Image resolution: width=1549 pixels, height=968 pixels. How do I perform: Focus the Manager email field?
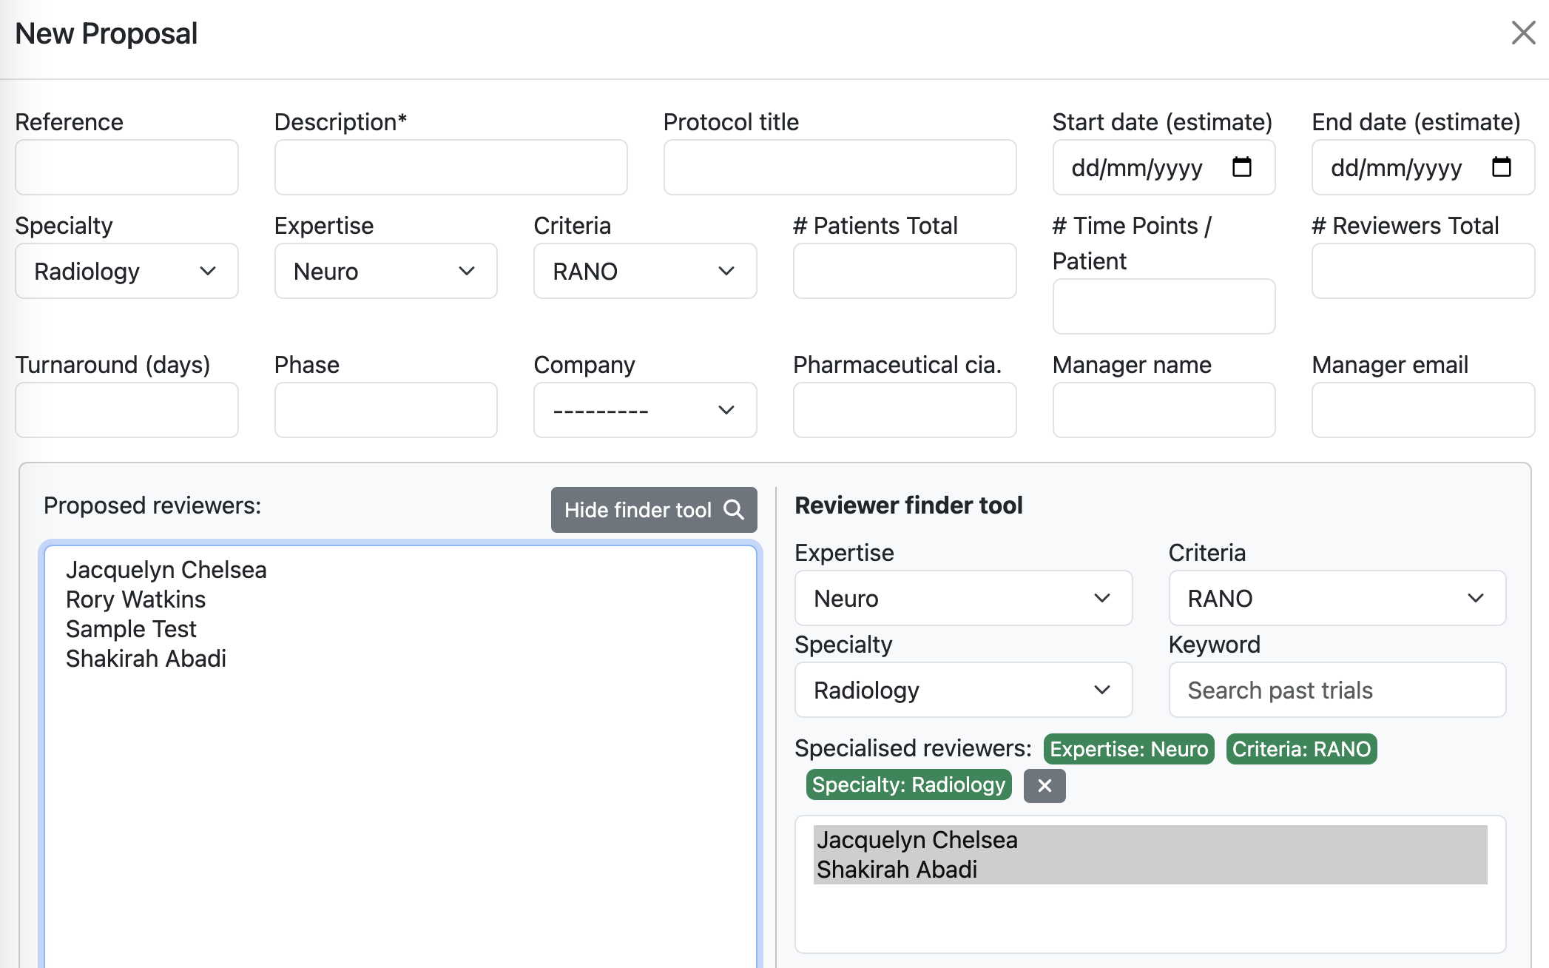click(1423, 410)
